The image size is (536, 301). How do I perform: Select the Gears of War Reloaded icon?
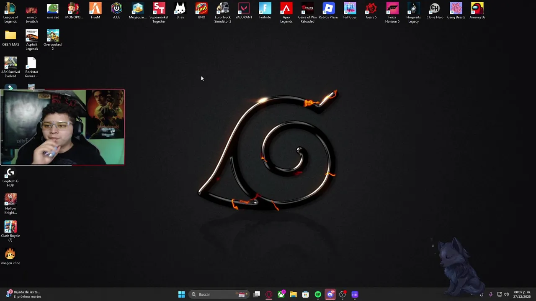point(307,13)
